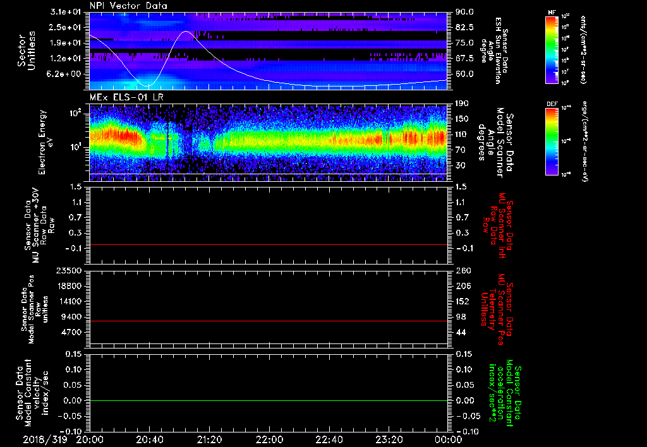Click the 20:40 time axis tick label
Image resolution: width=647 pixels, height=447 pixels.
(x=149, y=439)
